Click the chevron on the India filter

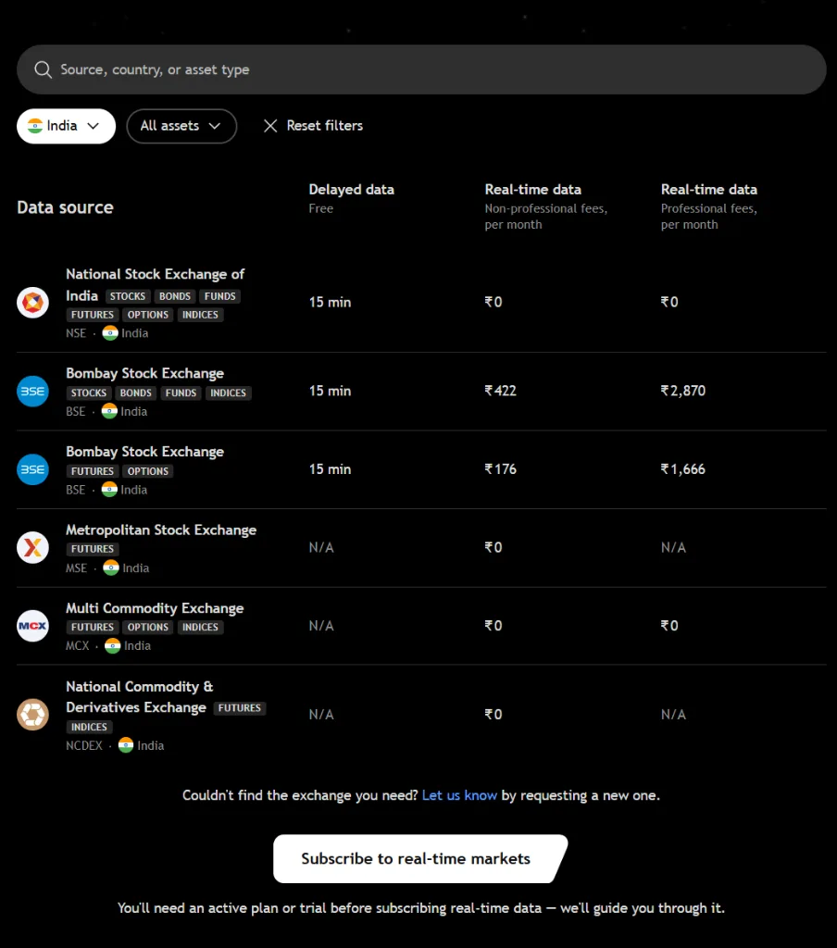click(x=94, y=126)
